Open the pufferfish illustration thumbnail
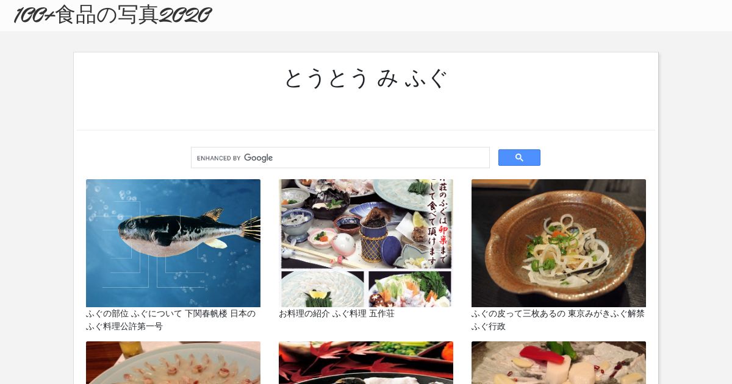The width and height of the screenshot is (732, 384). pos(173,243)
